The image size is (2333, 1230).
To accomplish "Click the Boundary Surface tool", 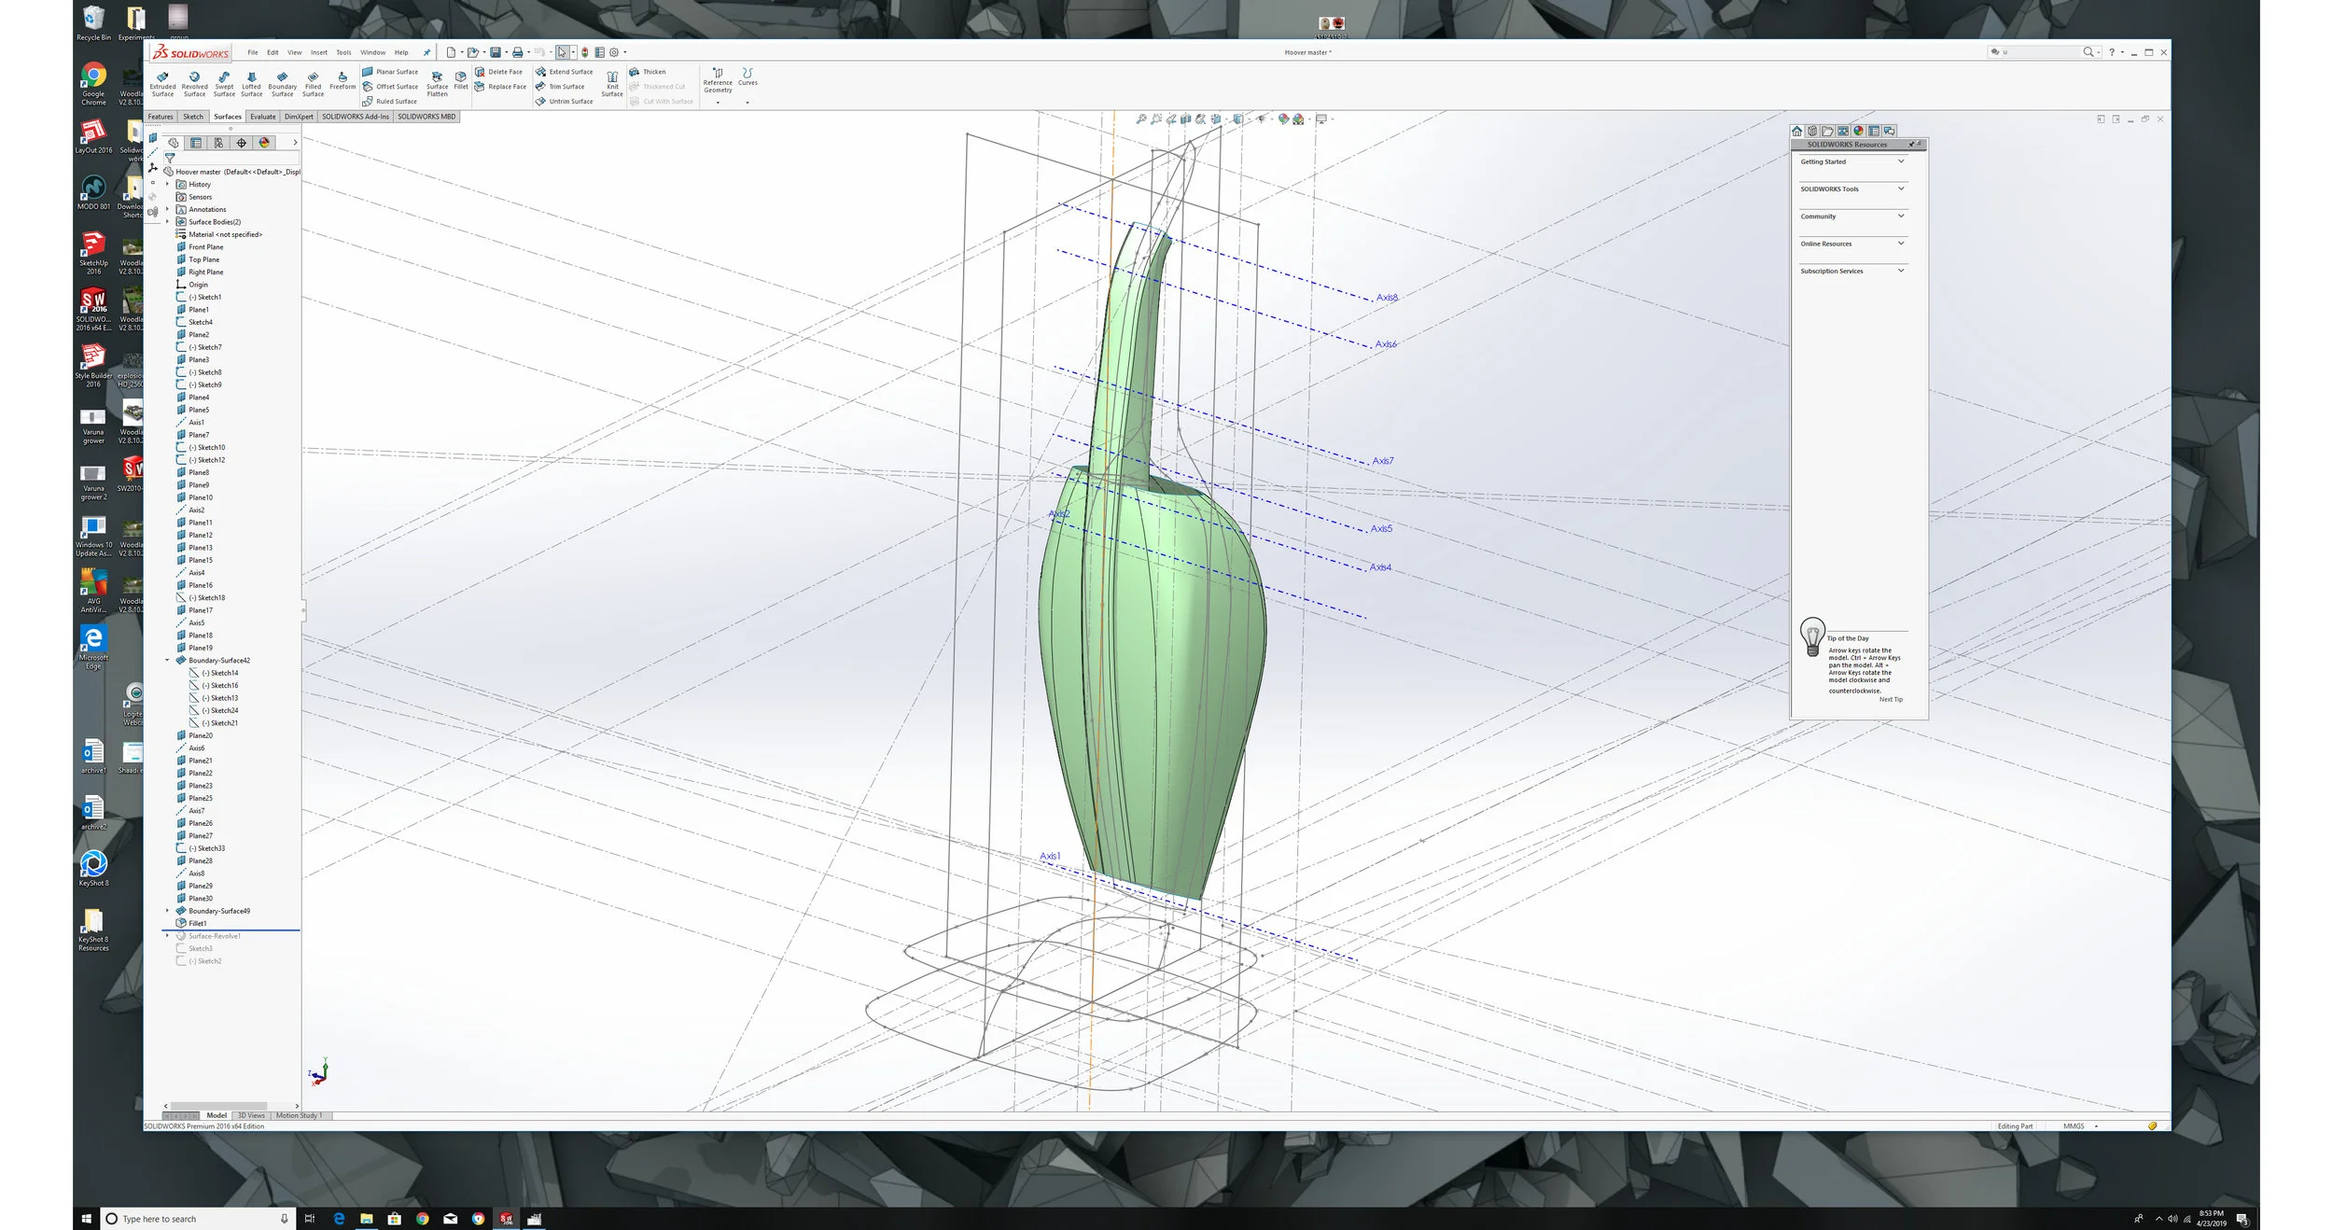I will (282, 82).
